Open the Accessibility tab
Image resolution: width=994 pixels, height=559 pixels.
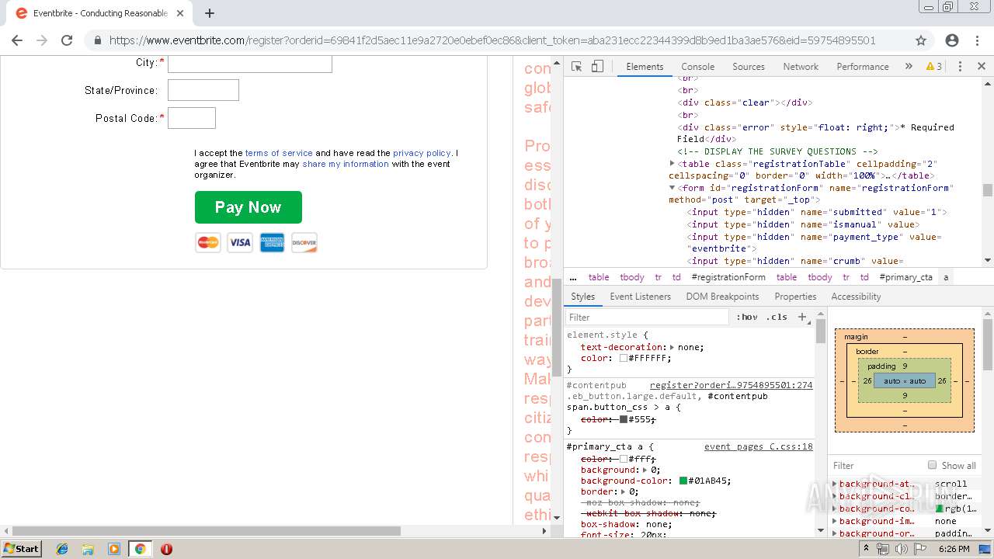click(856, 297)
